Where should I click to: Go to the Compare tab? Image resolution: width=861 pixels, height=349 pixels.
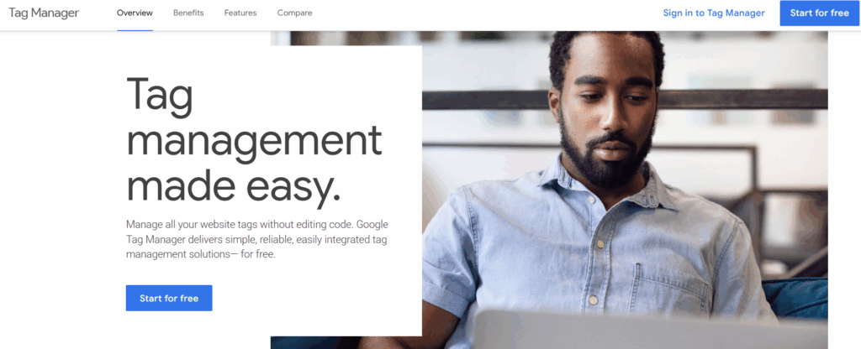click(x=294, y=13)
